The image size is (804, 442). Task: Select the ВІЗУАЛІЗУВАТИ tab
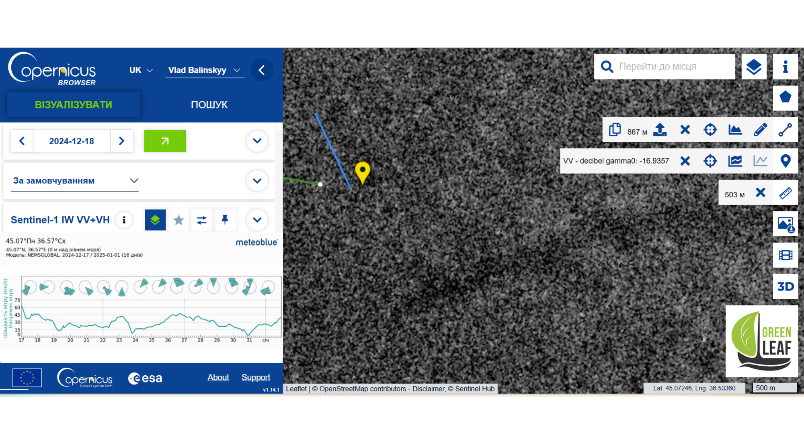click(x=74, y=105)
